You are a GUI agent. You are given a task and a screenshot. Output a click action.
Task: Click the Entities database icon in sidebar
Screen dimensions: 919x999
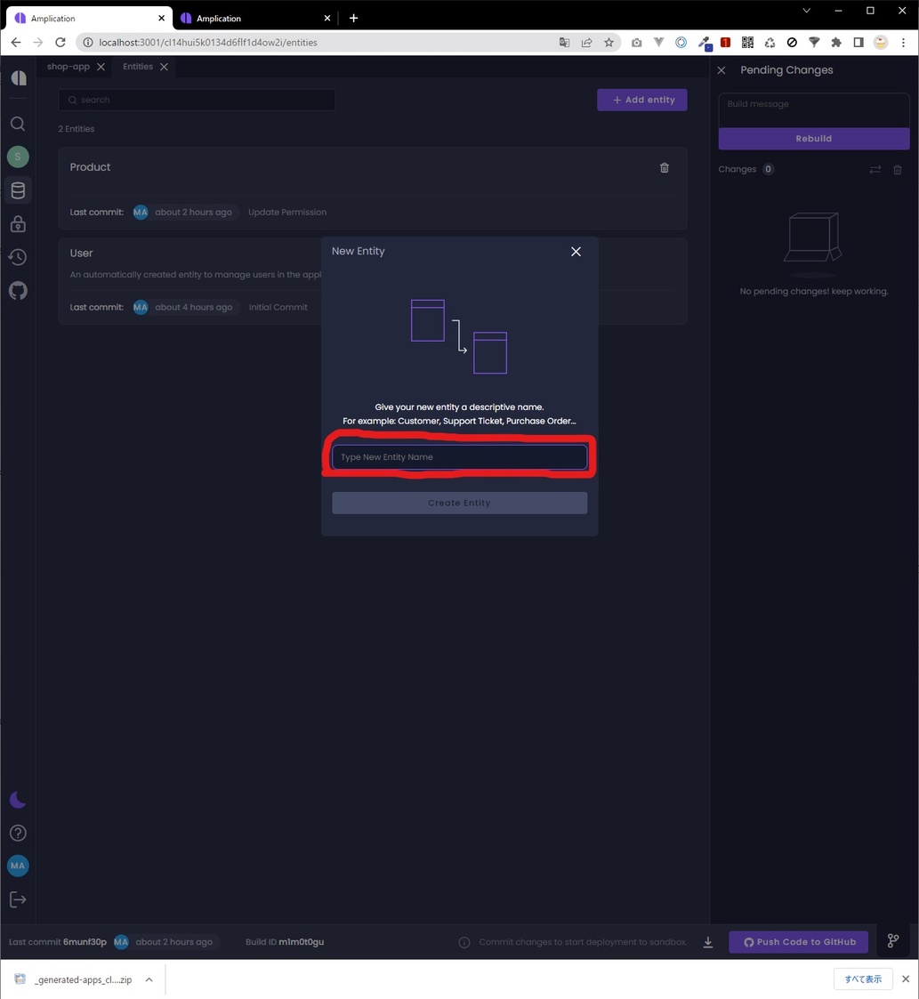tap(18, 190)
